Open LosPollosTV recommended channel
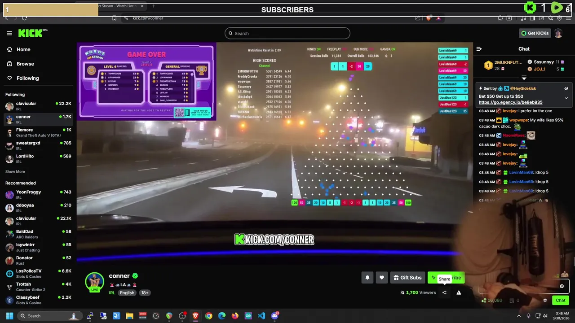Viewport: 575px width, 323px height. [38, 274]
